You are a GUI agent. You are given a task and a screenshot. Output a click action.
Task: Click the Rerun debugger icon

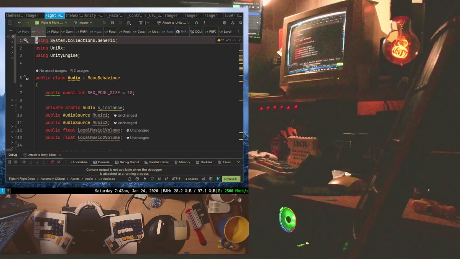(x=9, y=162)
